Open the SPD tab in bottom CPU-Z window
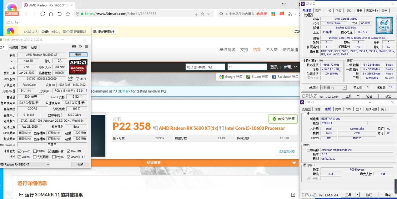The width and height of the screenshot is (397, 199). click(x=348, y=109)
